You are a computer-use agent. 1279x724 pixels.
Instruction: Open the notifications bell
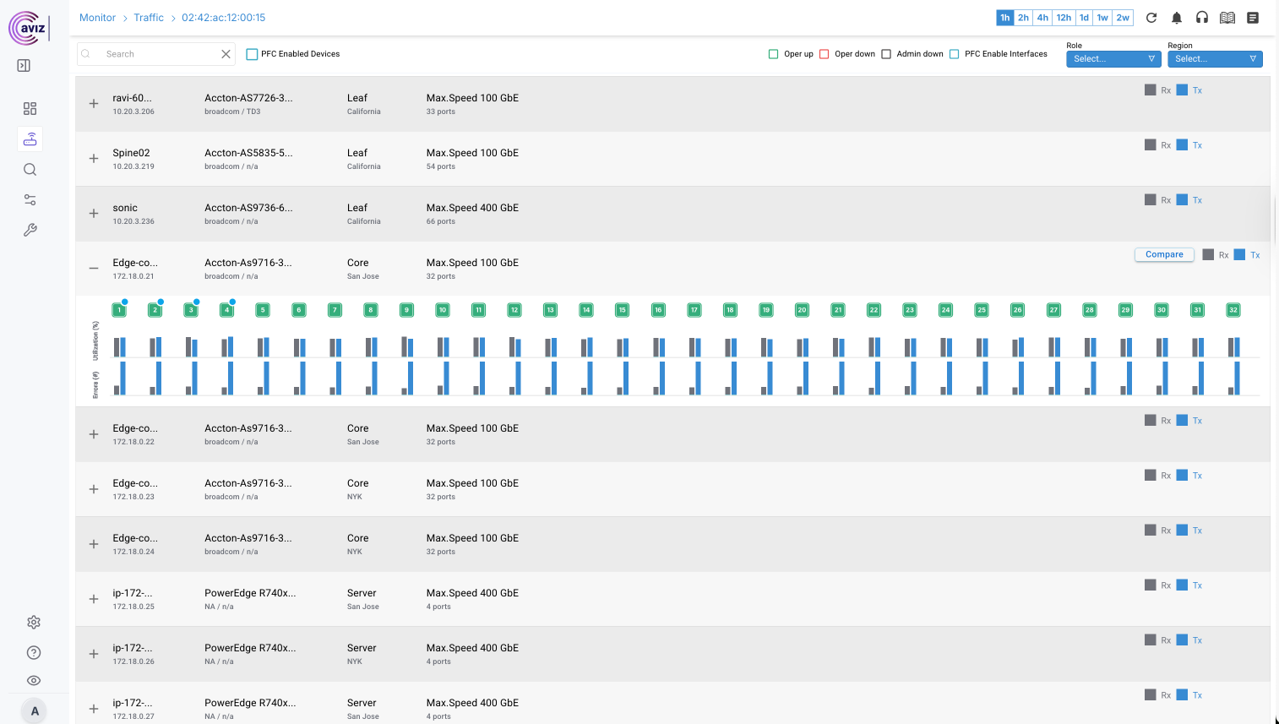(x=1176, y=18)
